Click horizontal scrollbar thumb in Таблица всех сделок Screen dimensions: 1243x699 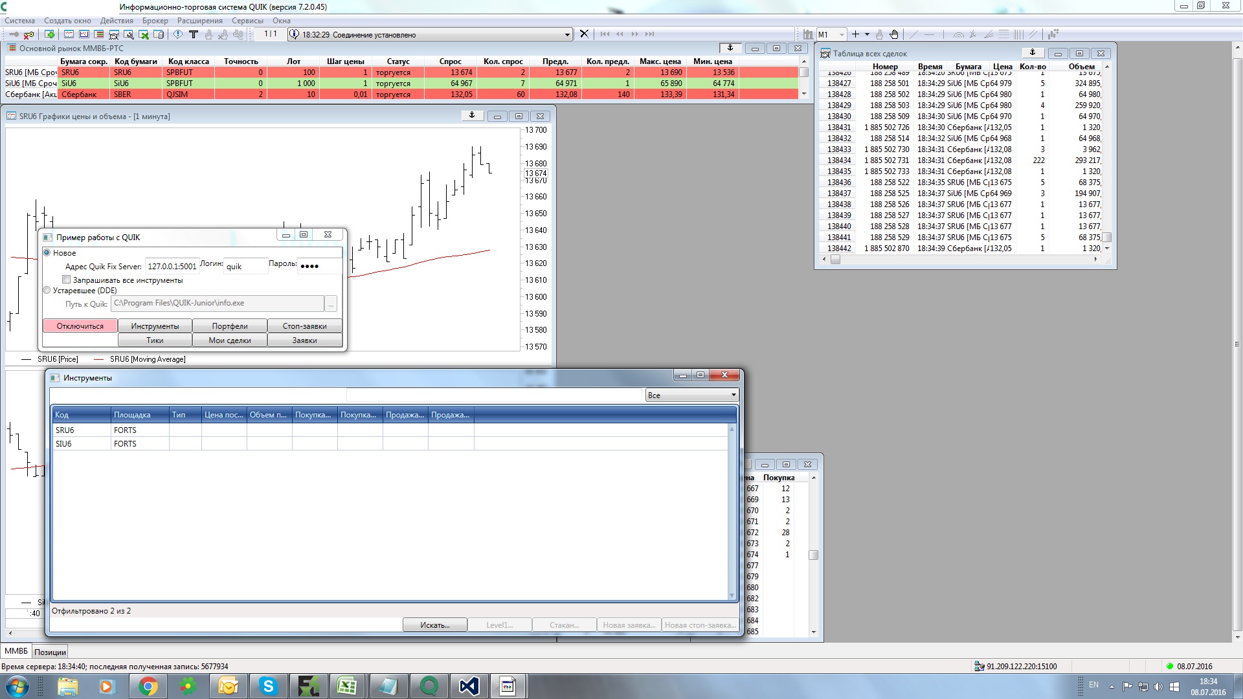pyautogui.click(x=836, y=260)
